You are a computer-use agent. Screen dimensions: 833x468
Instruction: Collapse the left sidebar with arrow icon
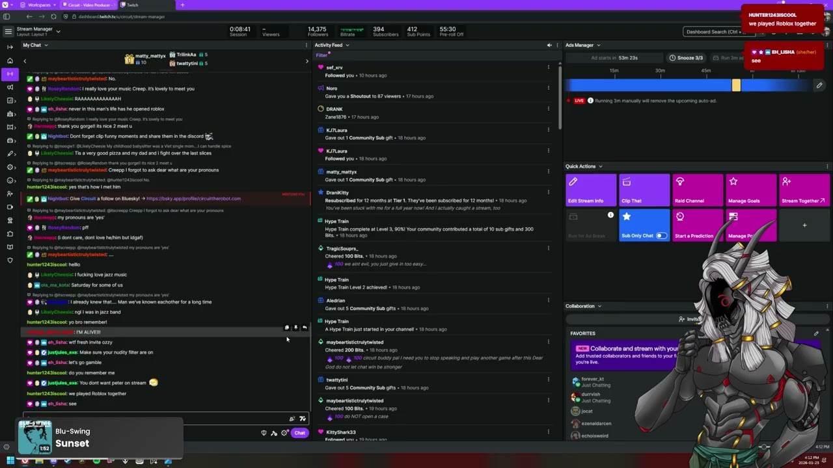point(10,47)
